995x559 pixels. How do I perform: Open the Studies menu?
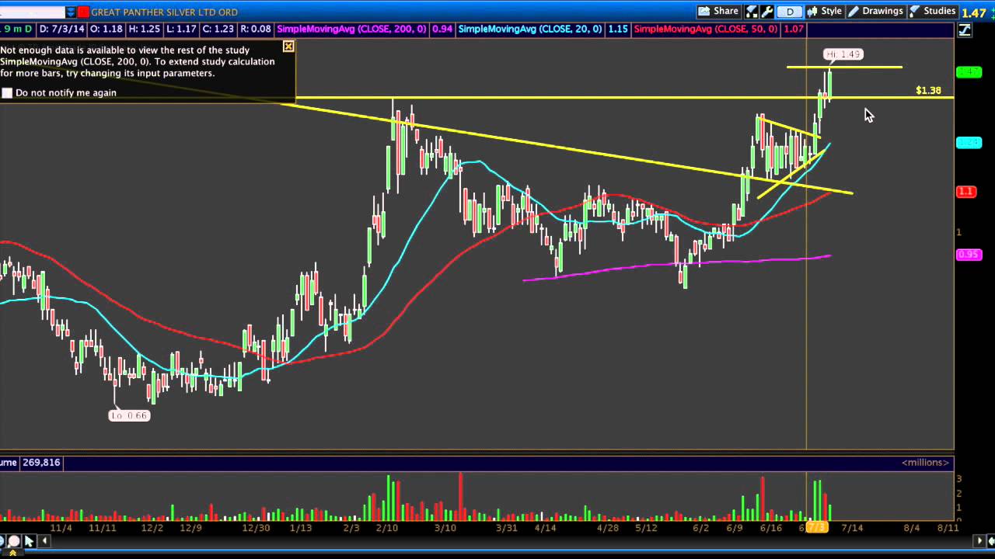(x=932, y=11)
